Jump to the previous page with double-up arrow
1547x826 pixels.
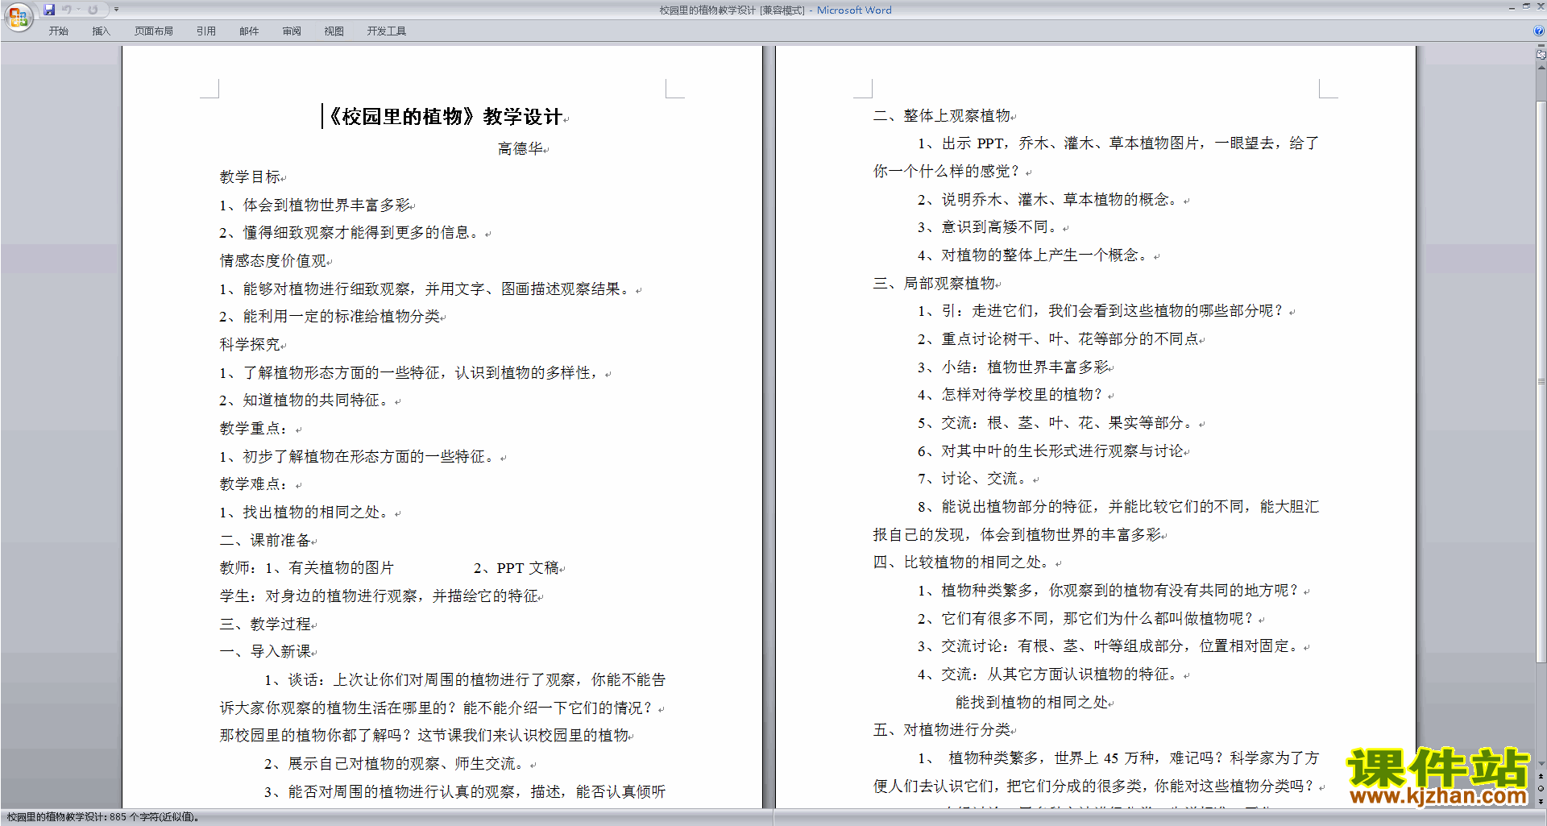click(x=1541, y=777)
